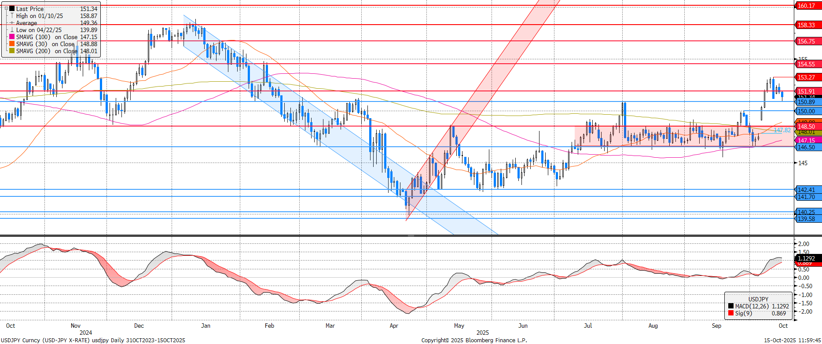Screen dimensions: 822x344
Task: Click the olive SMAVG (200) swatch
Action: [x=12, y=51]
